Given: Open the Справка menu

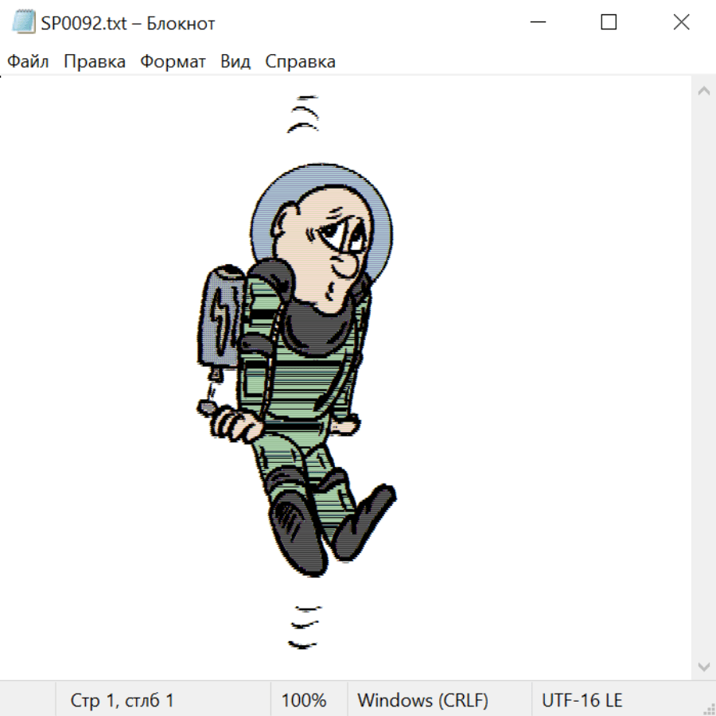Looking at the screenshot, I should 300,62.
